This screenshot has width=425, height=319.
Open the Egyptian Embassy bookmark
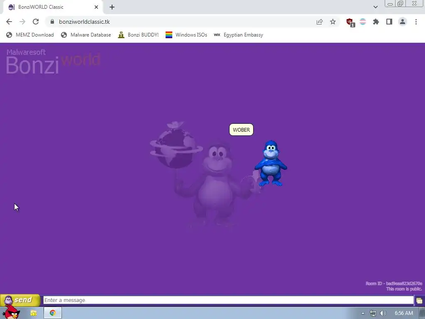pos(238,35)
